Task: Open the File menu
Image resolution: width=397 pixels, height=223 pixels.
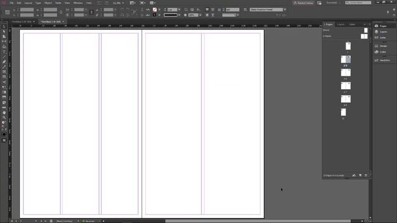Action: pos(11,3)
